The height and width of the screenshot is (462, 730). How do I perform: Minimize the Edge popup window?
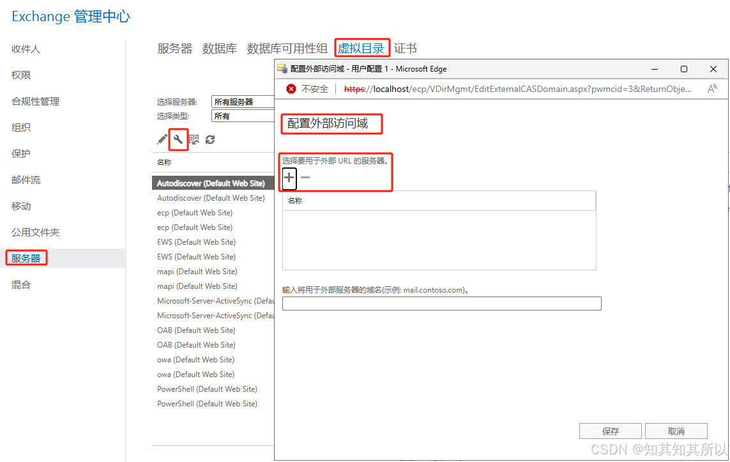[x=655, y=69]
